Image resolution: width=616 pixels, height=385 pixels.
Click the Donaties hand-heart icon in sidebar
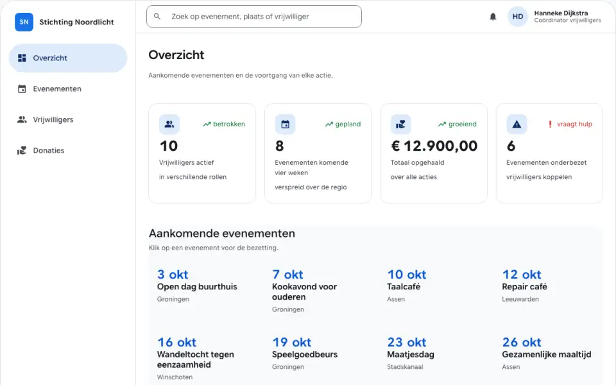click(x=22, y=150)
